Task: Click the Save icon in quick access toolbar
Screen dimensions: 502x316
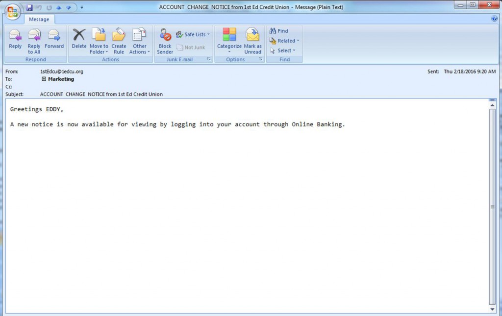Action: 29,7
